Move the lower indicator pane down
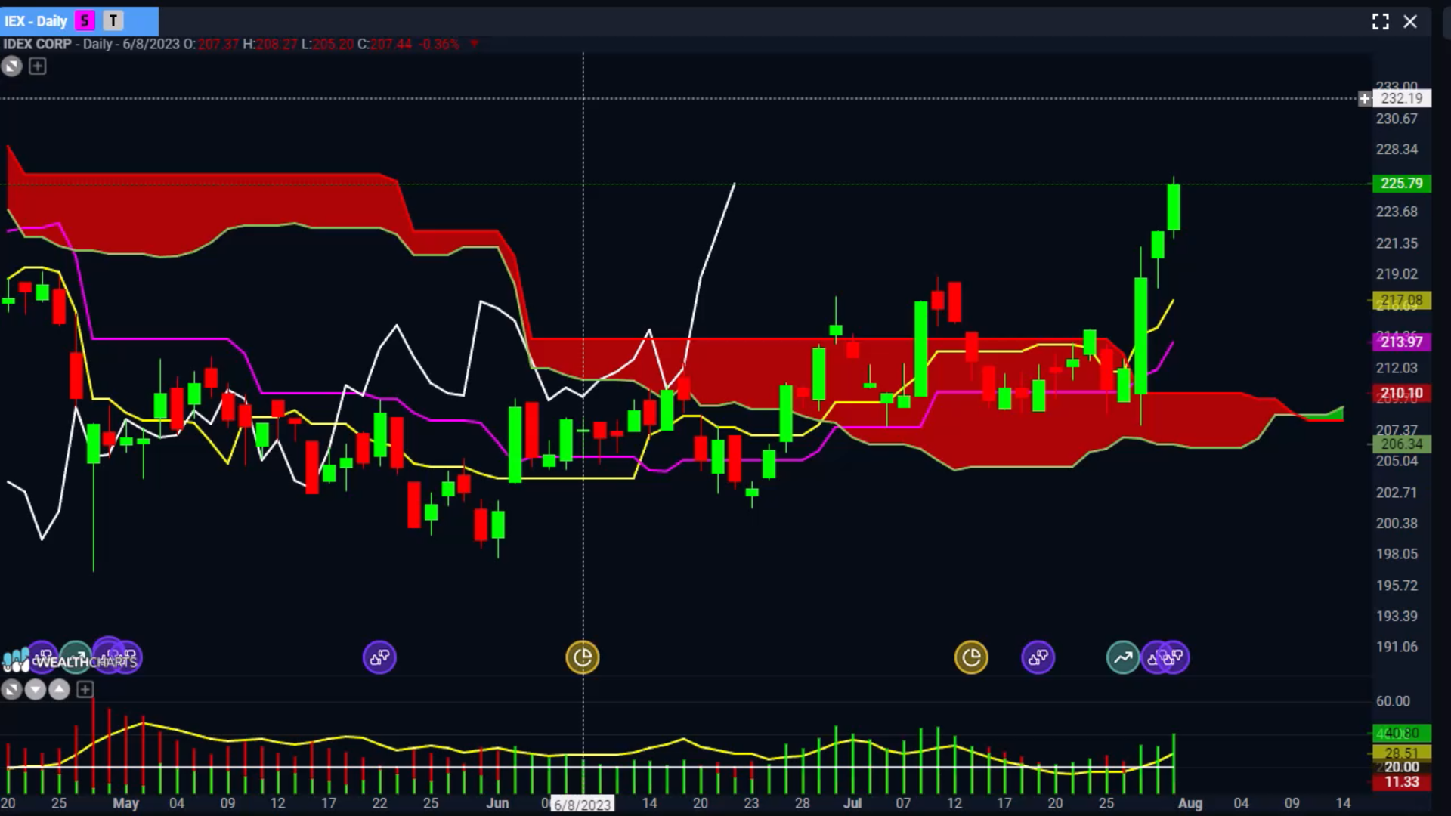This screenshot has height=816, width=1451. (x=36, y=689)
